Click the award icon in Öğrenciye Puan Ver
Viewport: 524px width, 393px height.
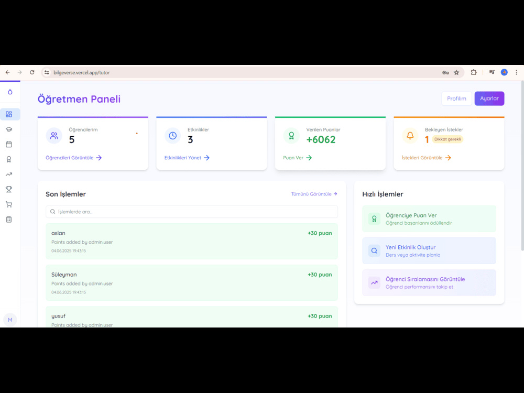point(374,219)
